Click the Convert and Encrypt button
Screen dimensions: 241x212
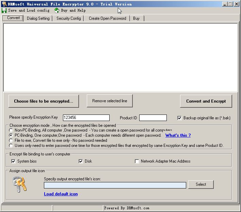[206, 101]
